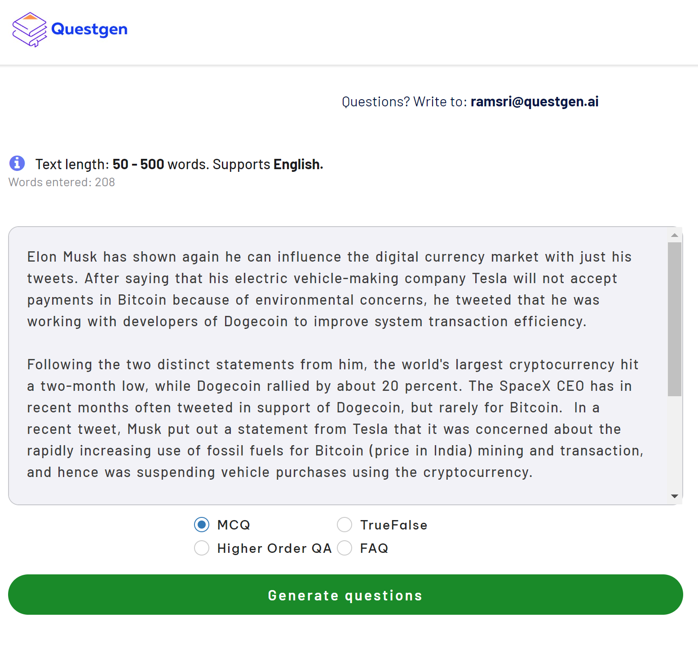This screenshot has height=652, width=698.
Task: Choose the Higher Order QA radio option
Action: (202, 548)
